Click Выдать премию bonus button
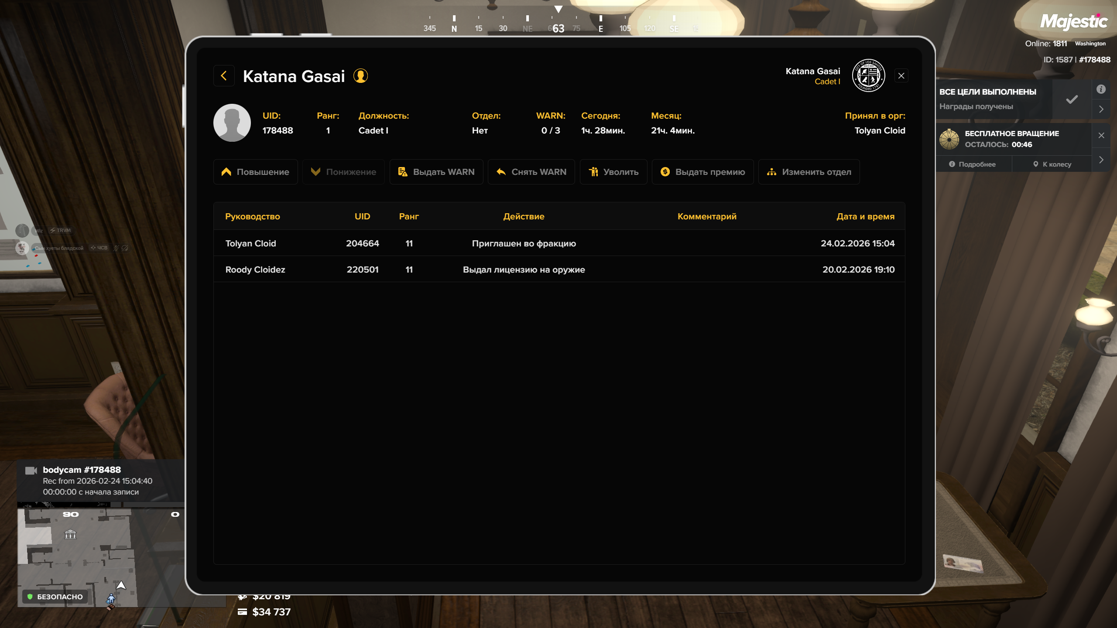This screenshot has height=628, width=1117. point(702,172)
